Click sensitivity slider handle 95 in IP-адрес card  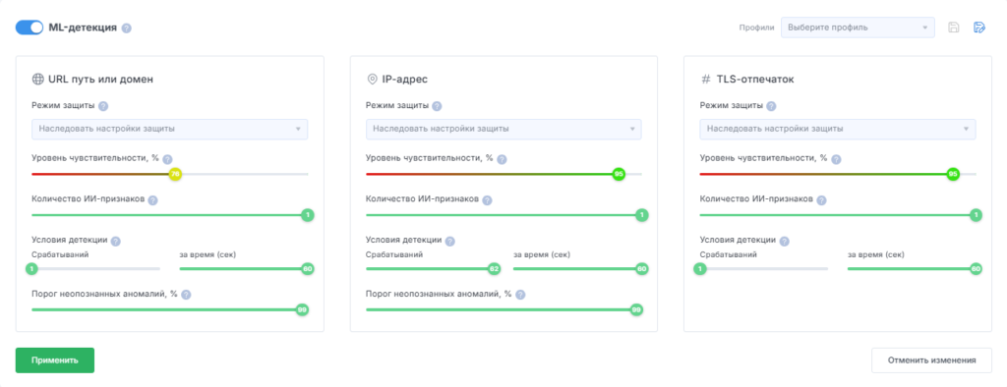point(619,174)
